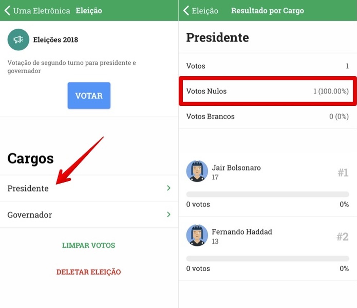
Task: Select the Votos Brancos results row
Action: (x=267, y=116)
